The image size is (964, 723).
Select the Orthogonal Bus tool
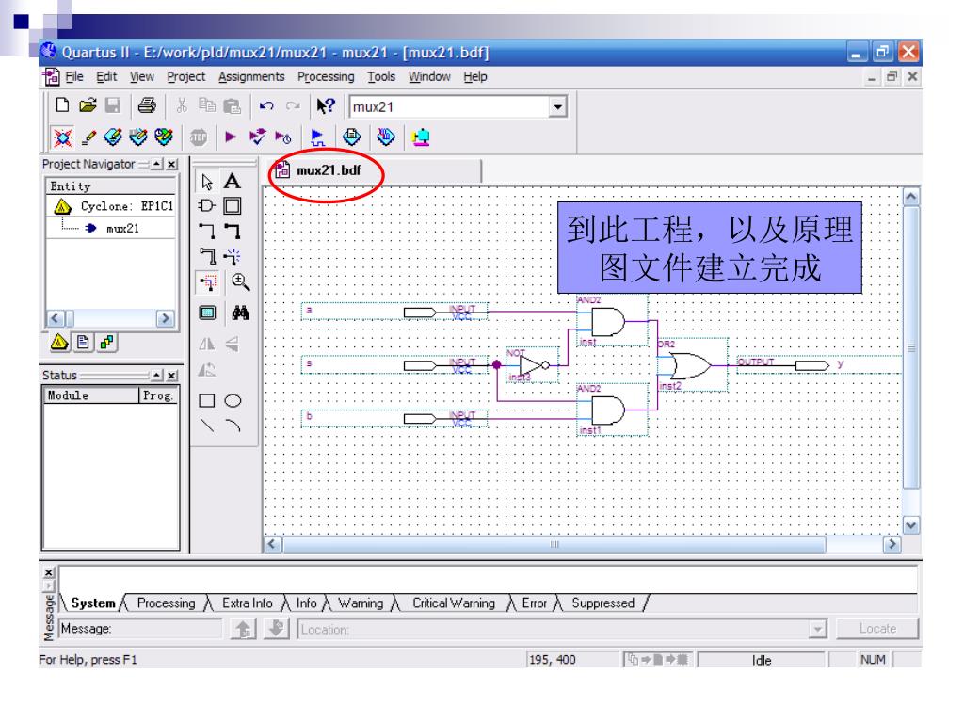[x=233, y=232]
